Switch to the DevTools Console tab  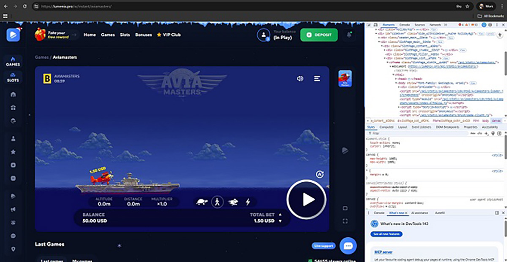tap(404, 25)
